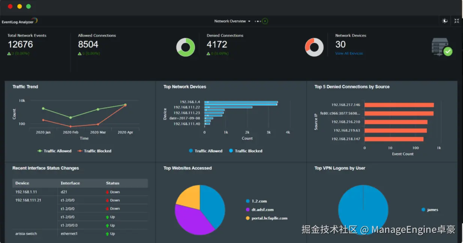Click the Network Devices count 30
The height and width of the screenshot is (243, 463).
[340, 44]
